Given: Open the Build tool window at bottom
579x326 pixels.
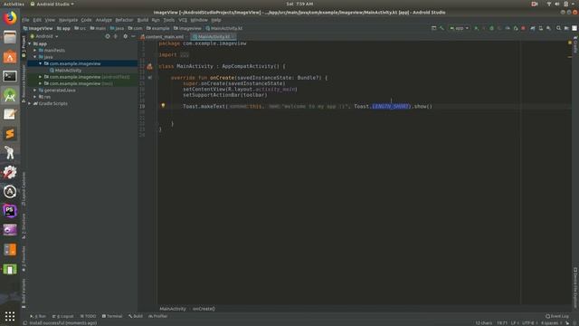Looking at the screenshot, I should click(136, 316).
